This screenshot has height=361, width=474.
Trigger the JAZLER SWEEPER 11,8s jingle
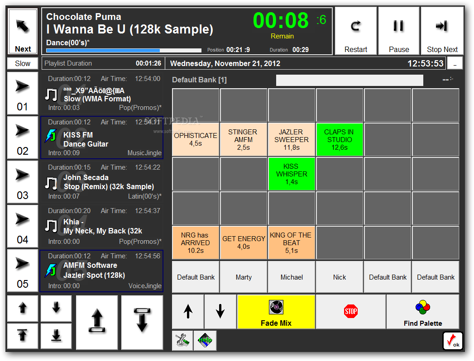(x=292, y=140)
